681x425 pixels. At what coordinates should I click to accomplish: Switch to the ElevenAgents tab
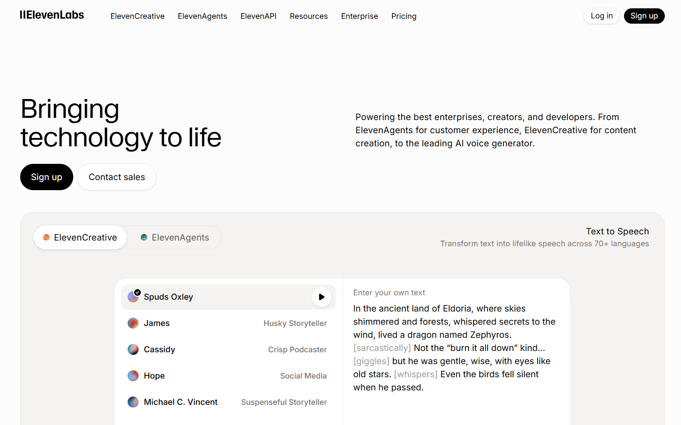(175, 237)
